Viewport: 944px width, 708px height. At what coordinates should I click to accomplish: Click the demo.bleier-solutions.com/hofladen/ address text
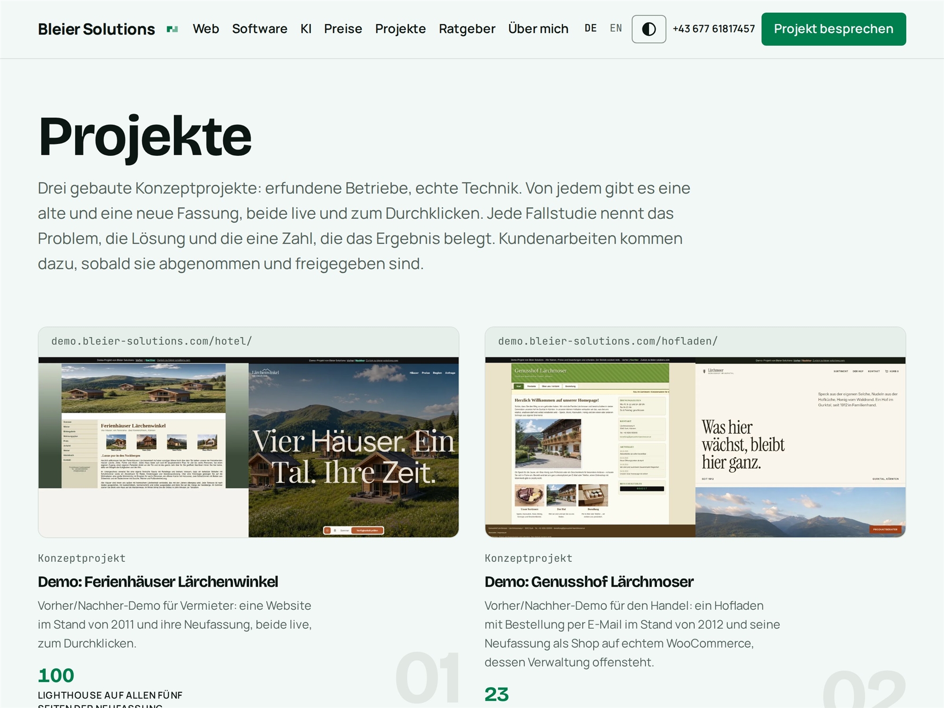point(608,341)
